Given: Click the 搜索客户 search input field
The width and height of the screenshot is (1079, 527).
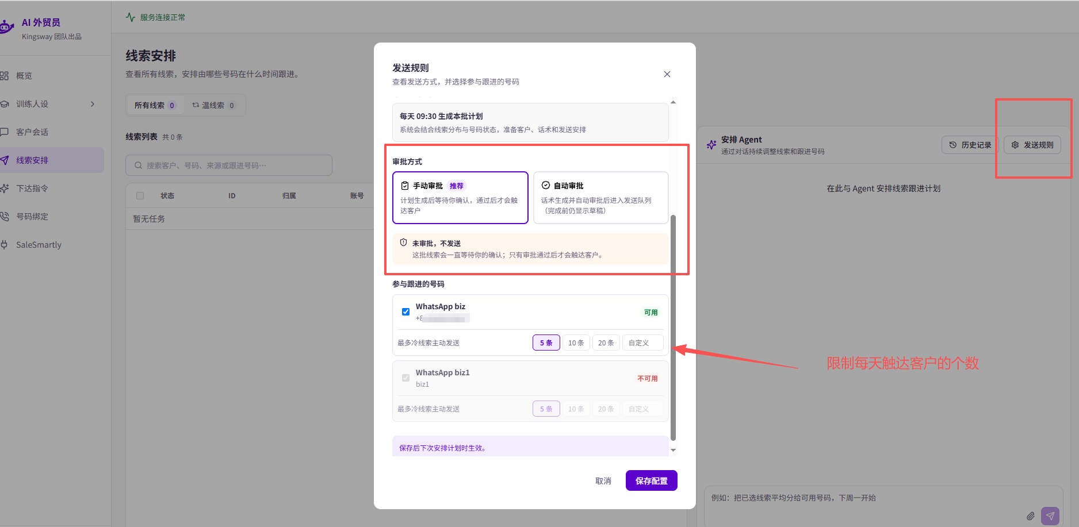Looking at the screenshot, I should click(x=229, y=166).
